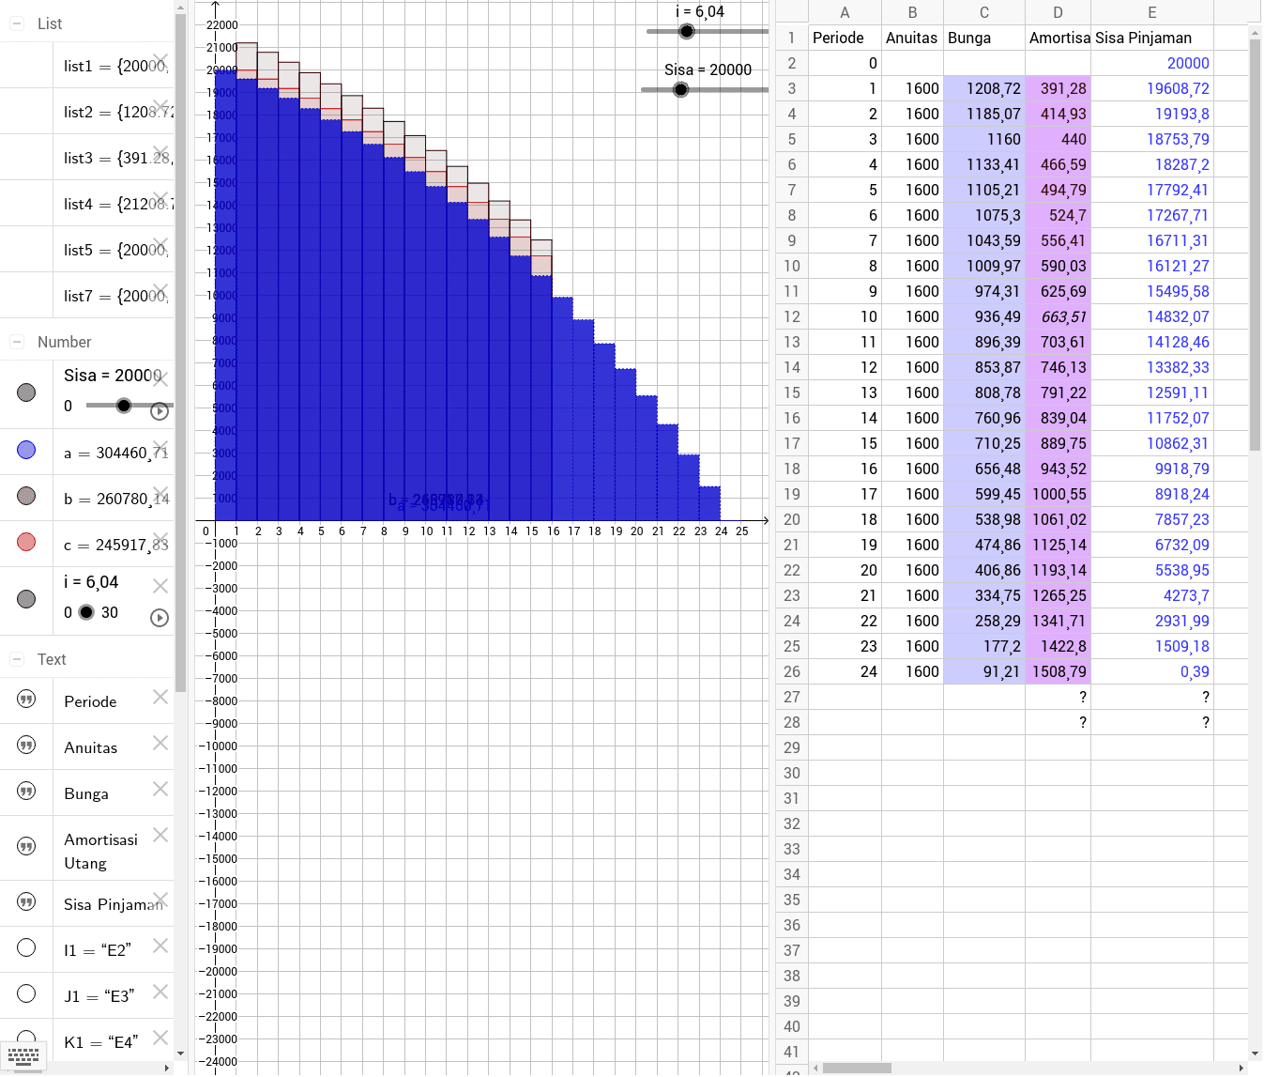Collapse the List section
Image resolution: width=1264 pixels, height=1077 pixels.
tap(15, 23)
